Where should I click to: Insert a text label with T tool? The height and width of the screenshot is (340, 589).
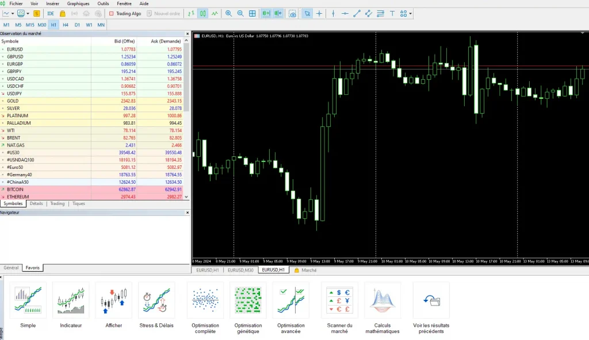point(392,14)
